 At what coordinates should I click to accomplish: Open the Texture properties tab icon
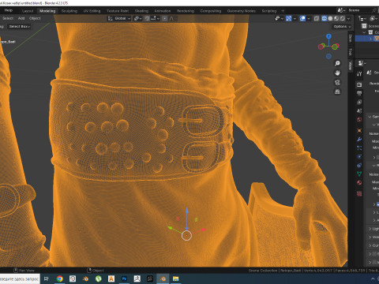pyautogui.click(x=359, y=194)
